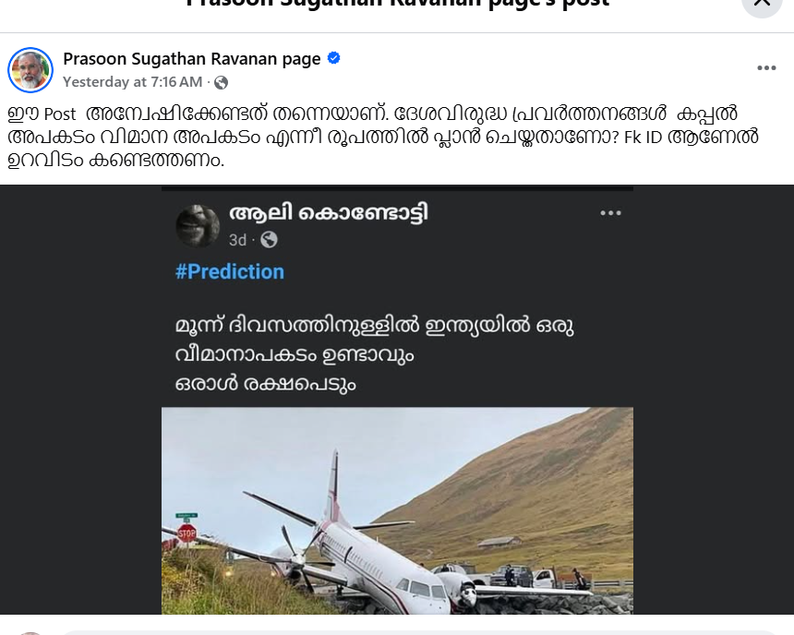Open Prasoon Sugathan Ravanan page link
This screenshot has width=794, height=635.
(x=194, y=57)
